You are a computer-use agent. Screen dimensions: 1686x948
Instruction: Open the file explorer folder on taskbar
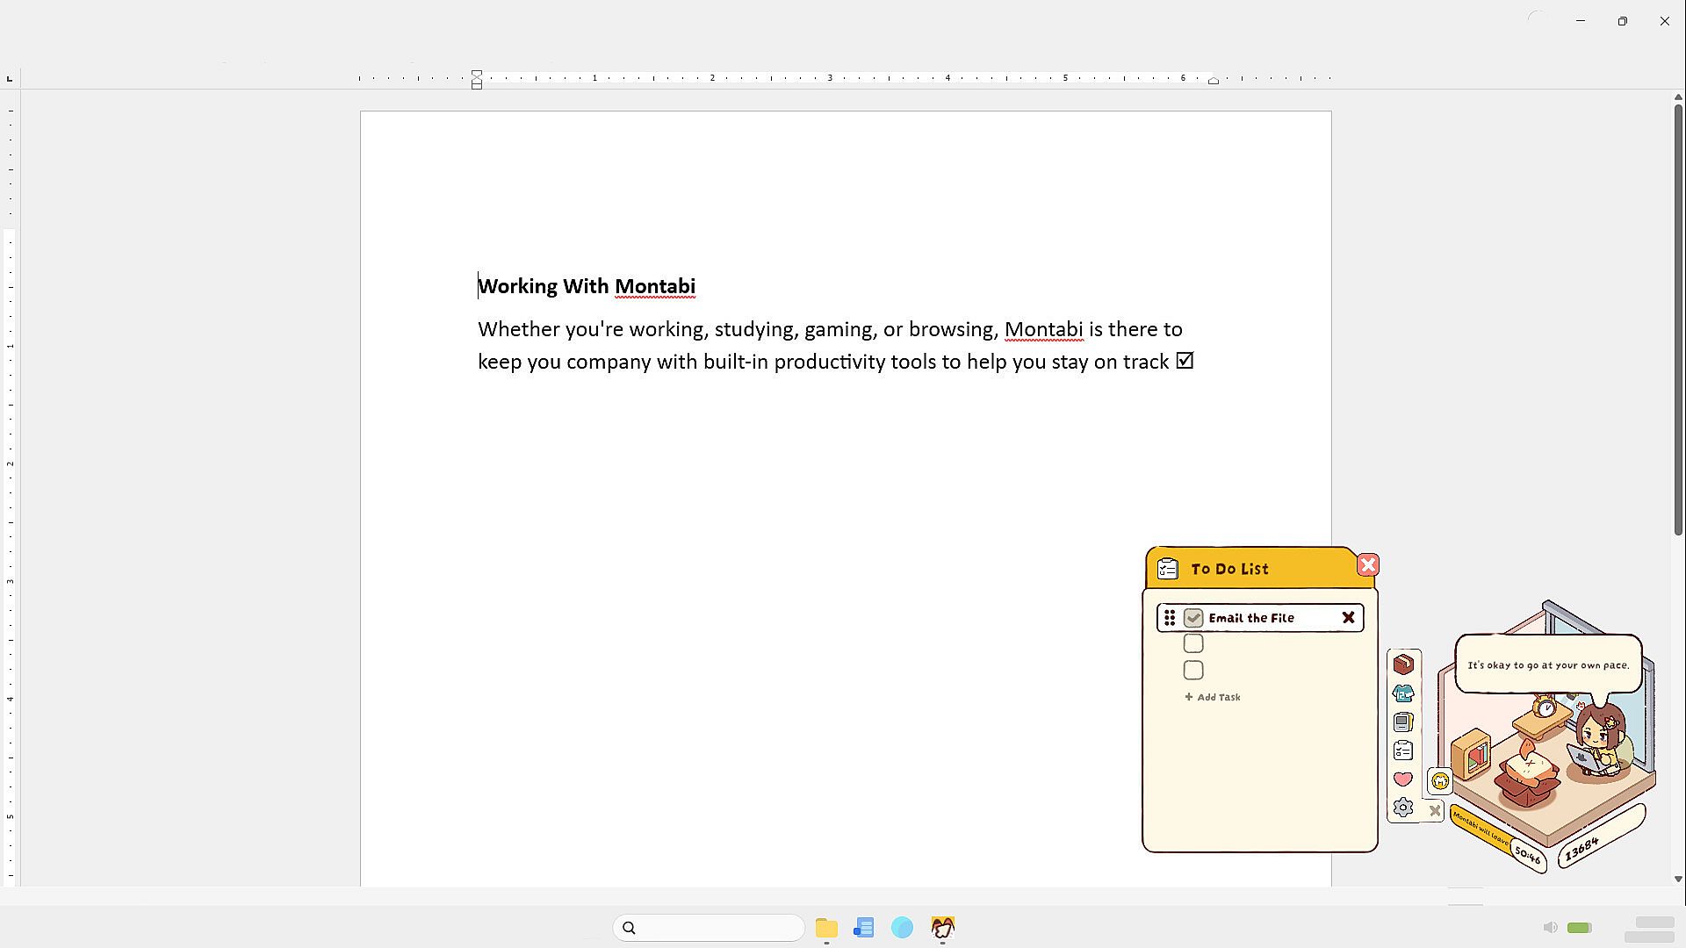pos(826,928)
